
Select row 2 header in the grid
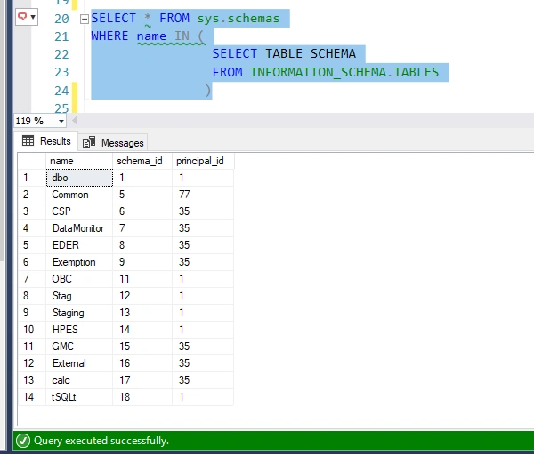coord(32,195)
